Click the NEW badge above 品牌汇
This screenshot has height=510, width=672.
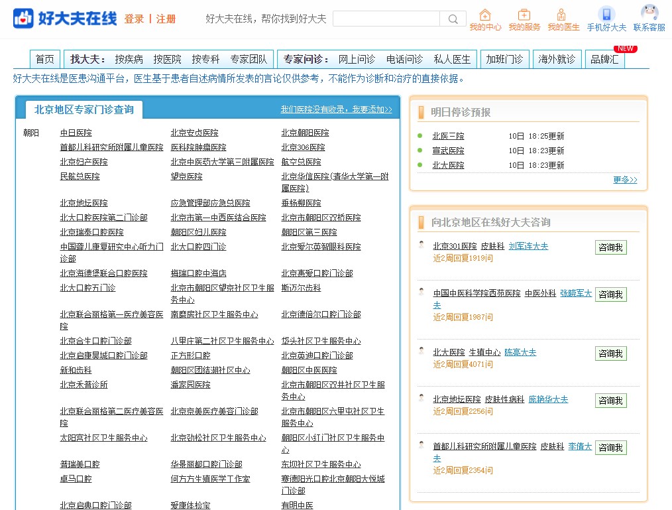(x=625, y=48)
